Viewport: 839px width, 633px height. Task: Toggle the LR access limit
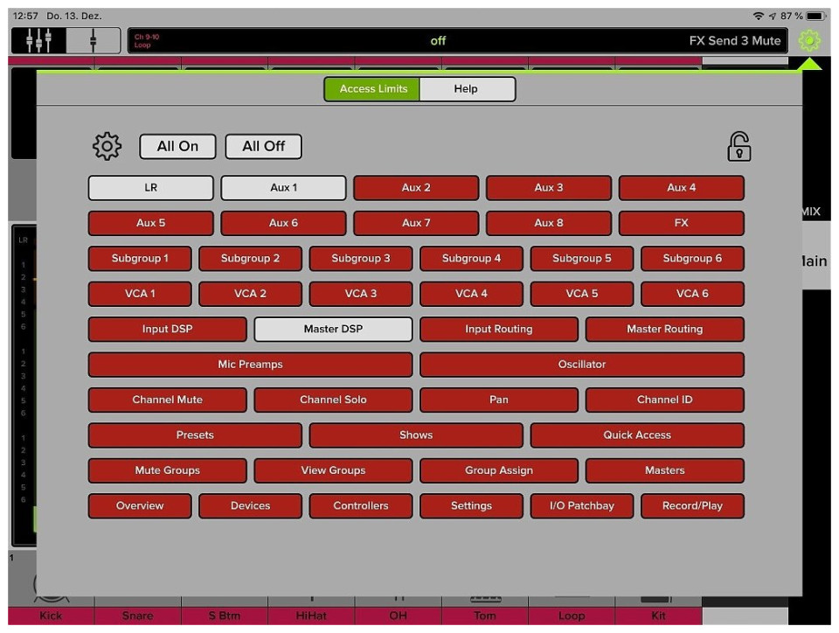pos(151,188)
